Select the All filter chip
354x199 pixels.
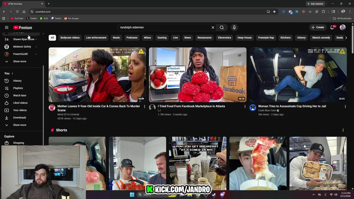(x=52, y=38)
